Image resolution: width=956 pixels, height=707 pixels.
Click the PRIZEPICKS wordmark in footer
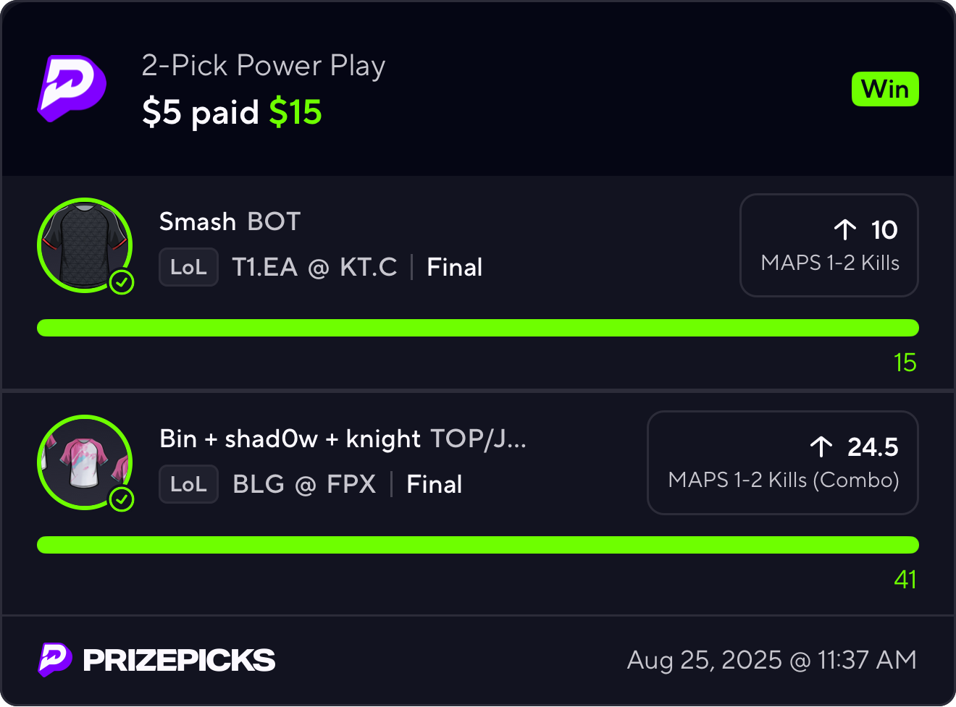click(179, 660)
